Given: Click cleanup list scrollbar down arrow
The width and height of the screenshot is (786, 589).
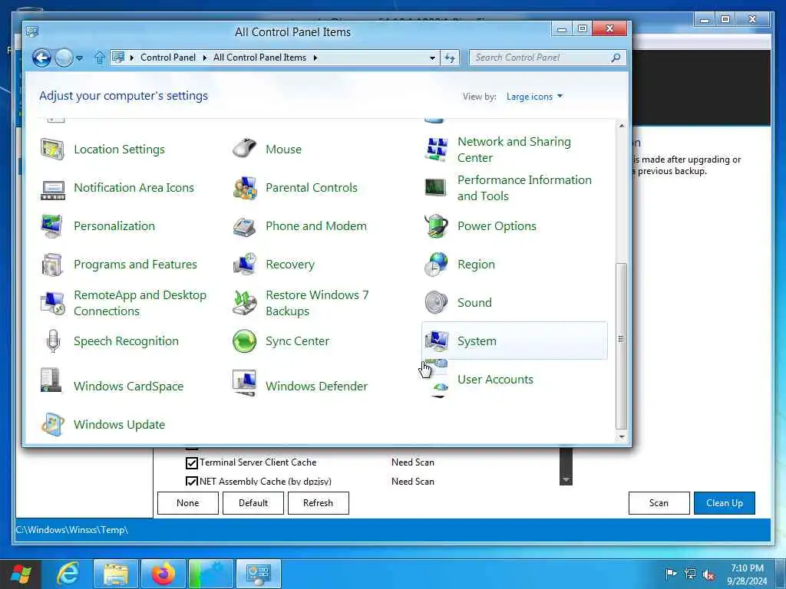Looking at the screenshot, I should click(x=566, y=480).
